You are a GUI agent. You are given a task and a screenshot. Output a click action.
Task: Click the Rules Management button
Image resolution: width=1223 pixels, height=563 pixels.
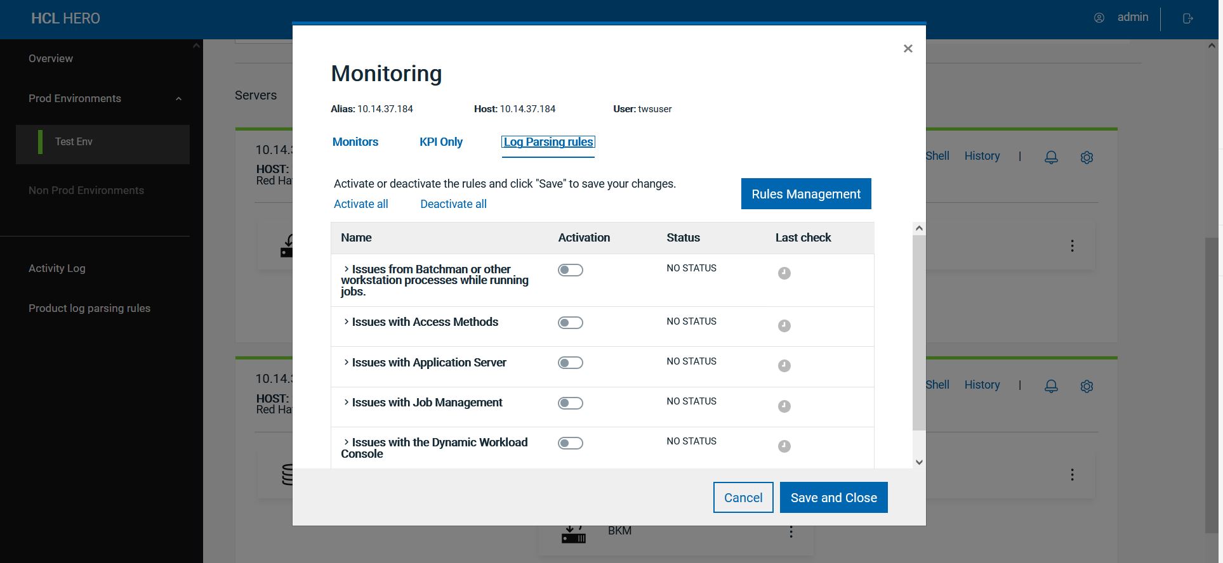click(x=805, y=194)
